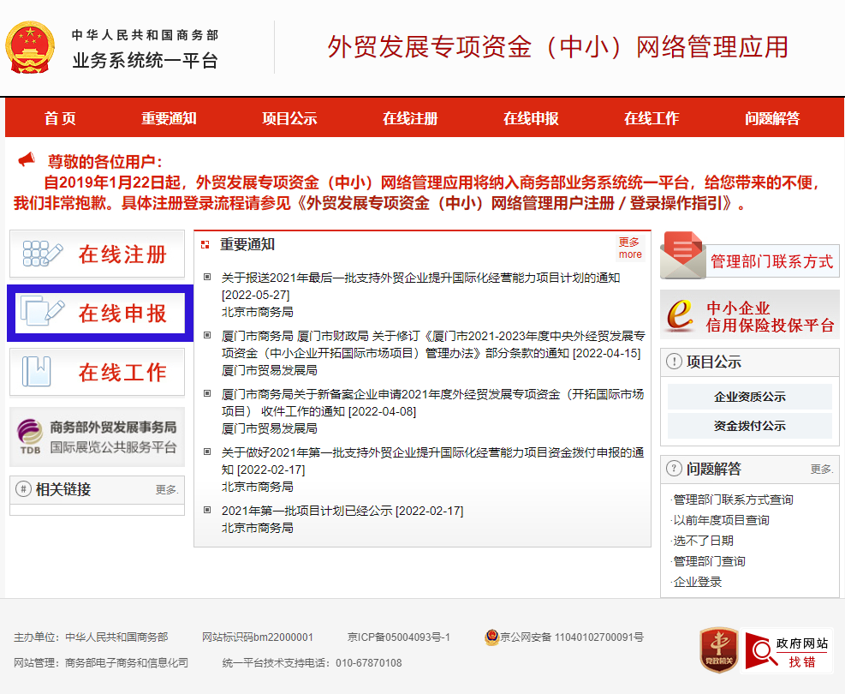
Task: Open the 在线申报 document icon banner
Action: coord(43,313)
